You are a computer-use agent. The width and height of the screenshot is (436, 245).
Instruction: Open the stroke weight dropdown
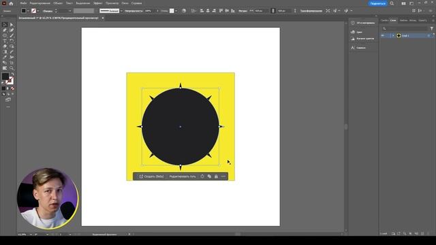click(69, 11)
